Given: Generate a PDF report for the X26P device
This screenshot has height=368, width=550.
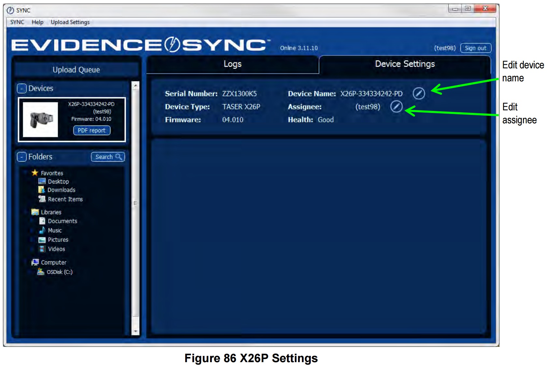Looking at the screenshot, I should click(x=92, y=130).
